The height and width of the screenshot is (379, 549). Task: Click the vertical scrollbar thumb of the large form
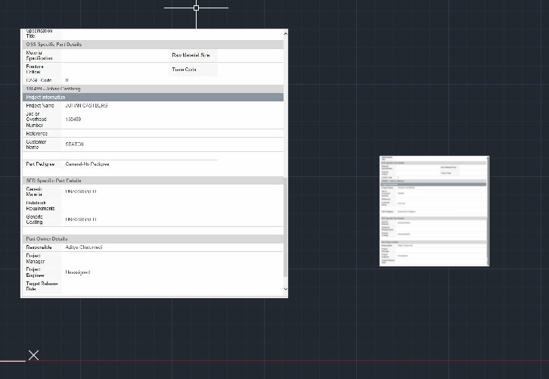click(x=285, y=227)
